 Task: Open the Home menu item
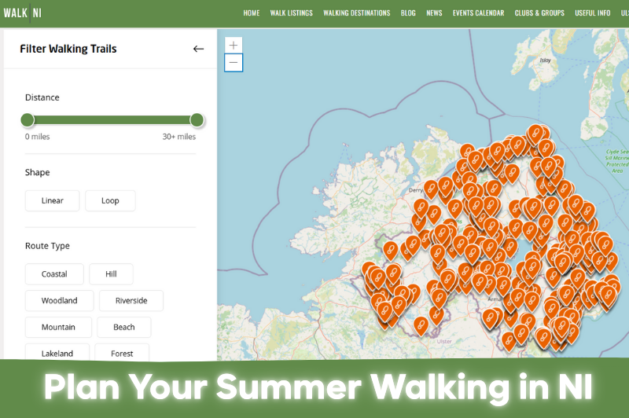(x=251, y=13)
